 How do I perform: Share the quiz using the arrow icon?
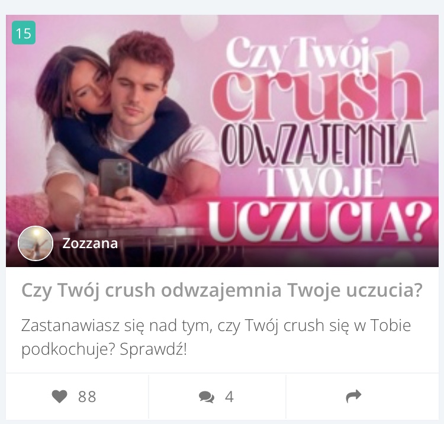pyautogui.click(x=353, y=396)
